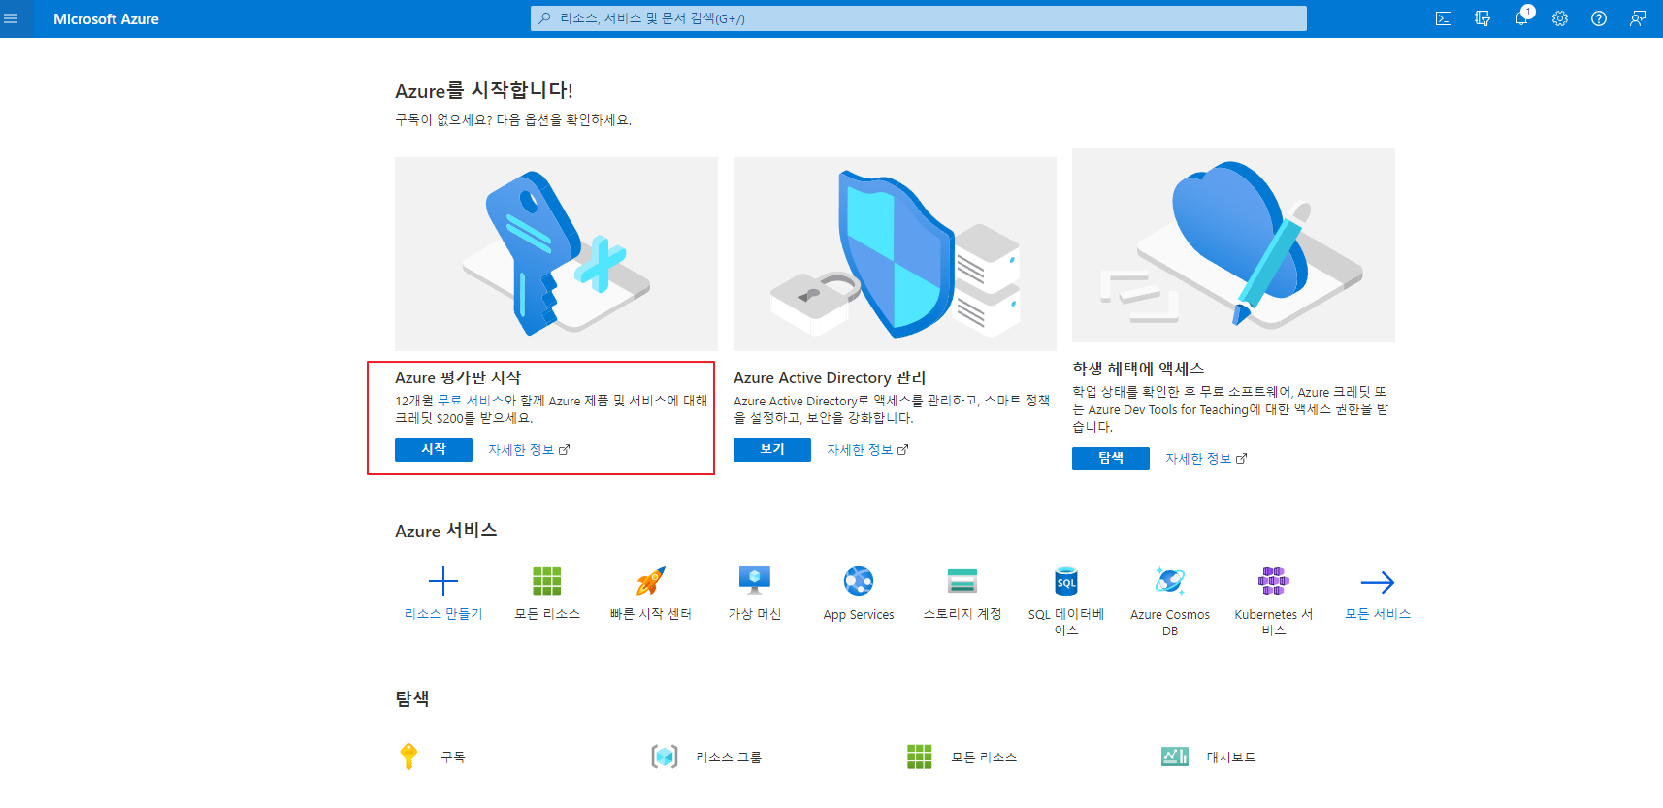The height and width of the screenshot is (808, 1663).
Task: Open 빠른 시작 센터 rocket icon
Action: [x=651, y=581]
